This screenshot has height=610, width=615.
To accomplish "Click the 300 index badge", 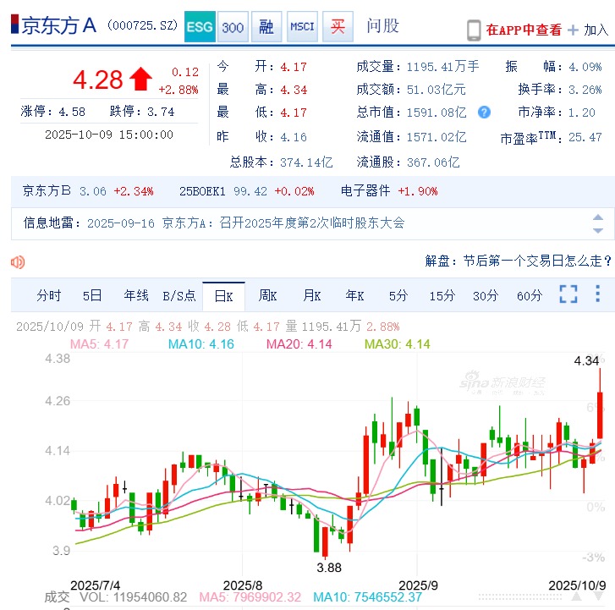I will point(233,27).
